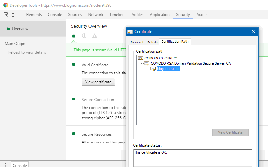The width and height of the screenshot is (268, 167).
Task: Switch to the Details tab in Certificate dialog
Action: [x=152, y=42]
